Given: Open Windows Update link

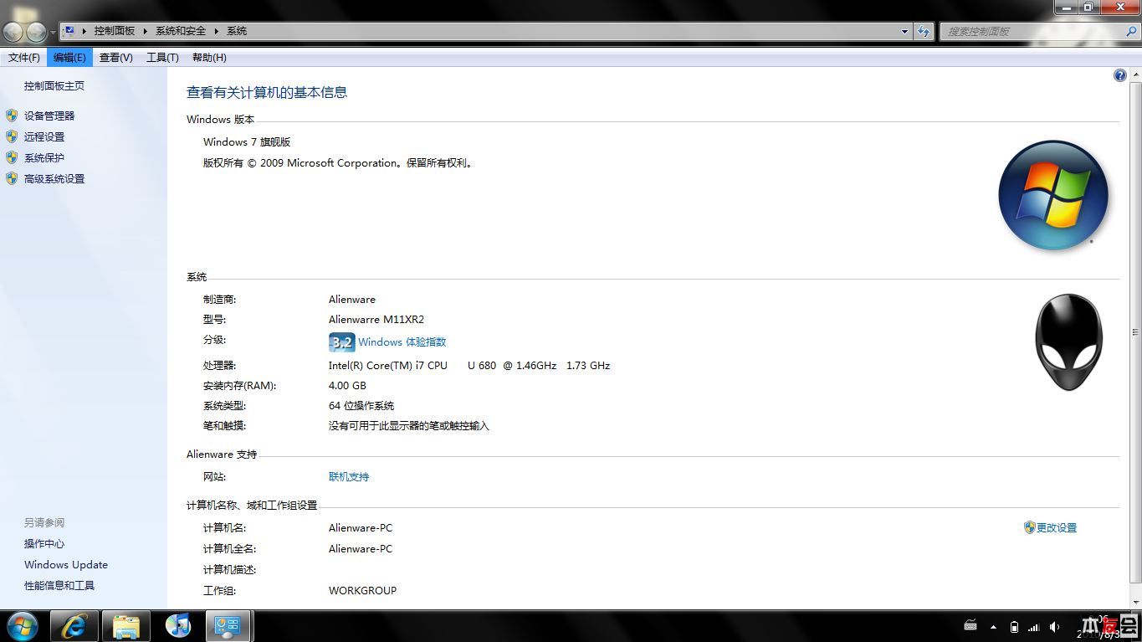Looking at the screenshot, I should point(66,565).
